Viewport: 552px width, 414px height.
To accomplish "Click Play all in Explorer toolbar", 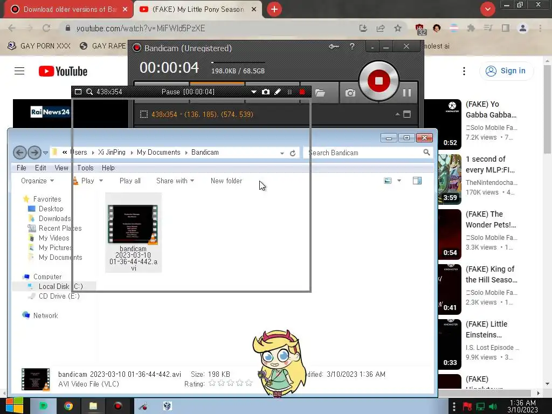I will pyautogui.click(x=130, y=181).
